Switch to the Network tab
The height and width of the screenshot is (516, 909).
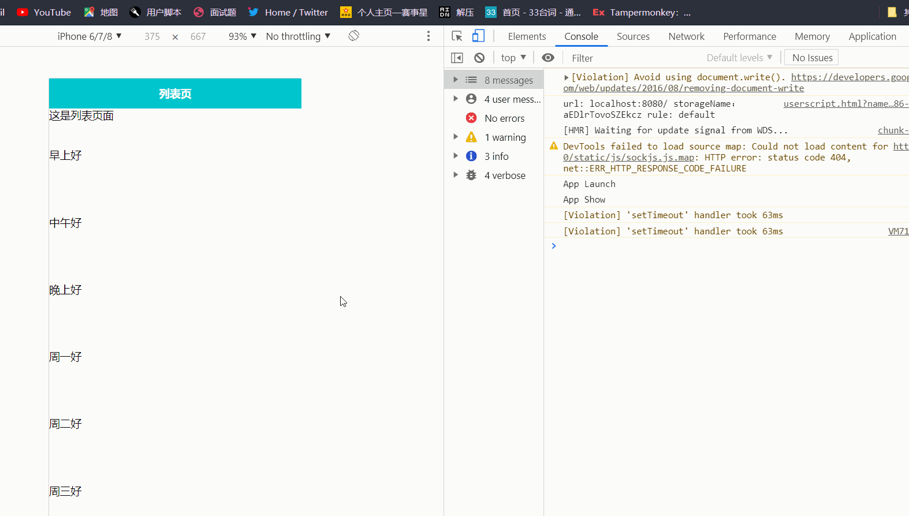(x=687, y=36)
